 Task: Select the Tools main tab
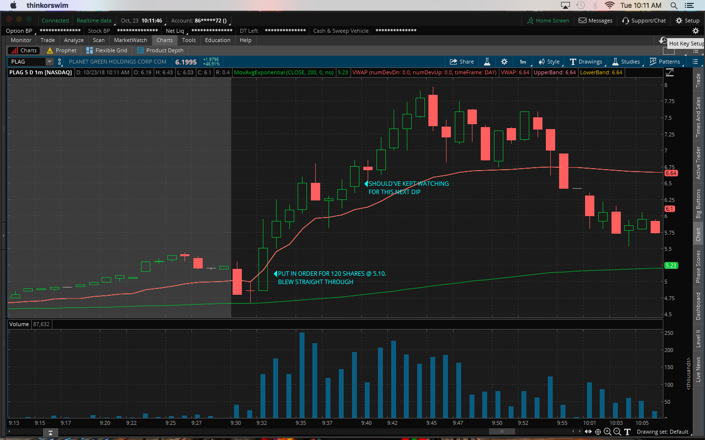click(189, 40)
